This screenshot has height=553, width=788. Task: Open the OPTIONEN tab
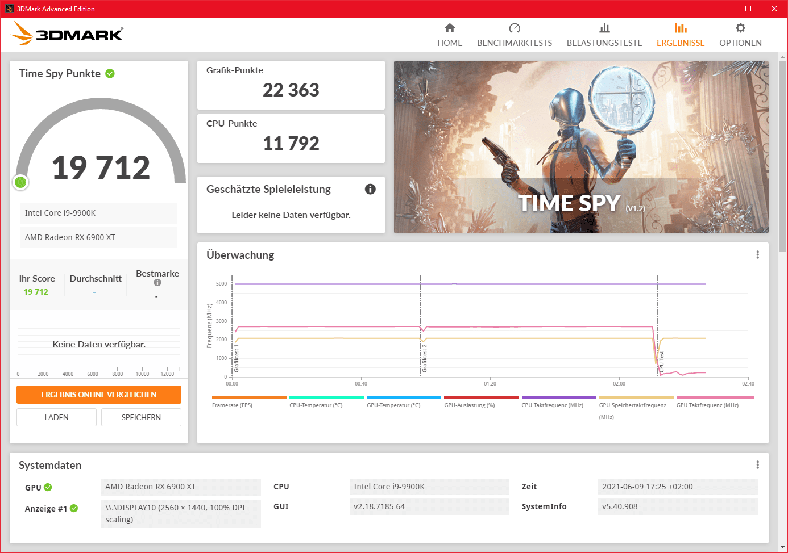(740, 35)
